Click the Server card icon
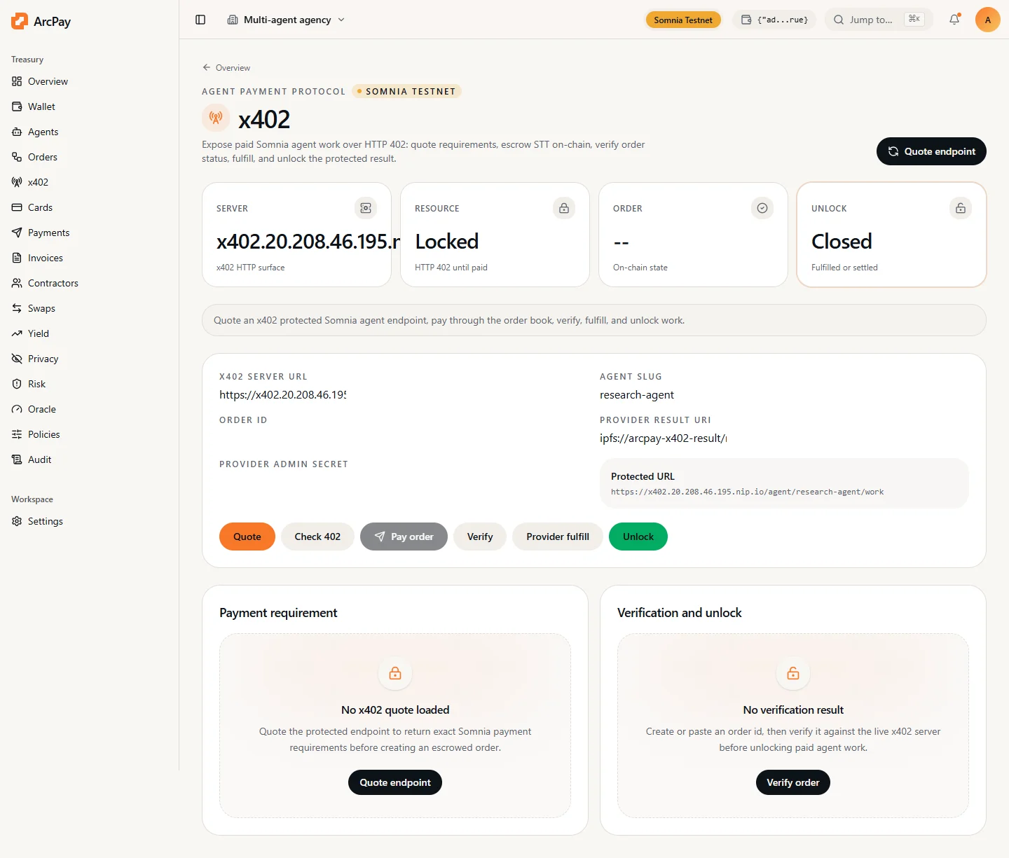Viewport: 1009px width, 858px height. [366, 208]
